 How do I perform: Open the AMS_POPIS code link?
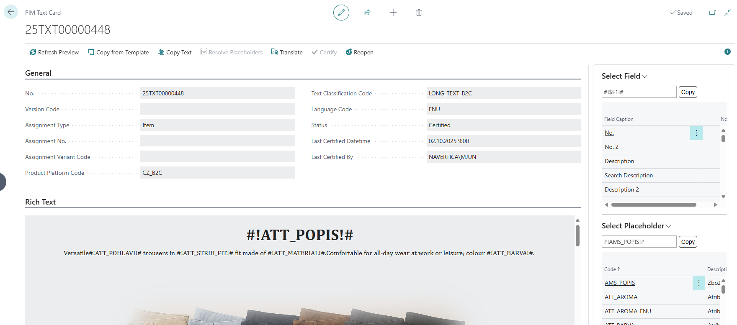click(x=619, y=283)
